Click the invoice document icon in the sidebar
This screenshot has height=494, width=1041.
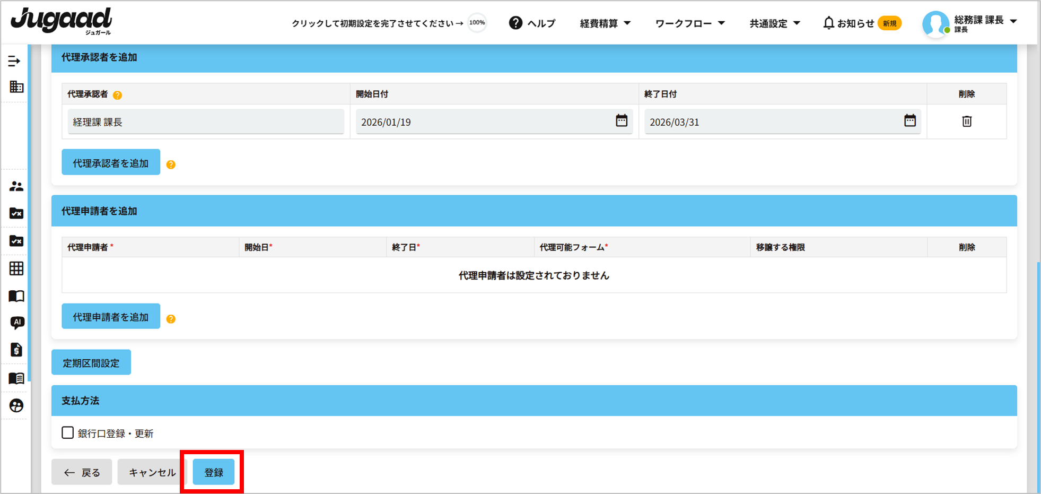pos(16,350)
